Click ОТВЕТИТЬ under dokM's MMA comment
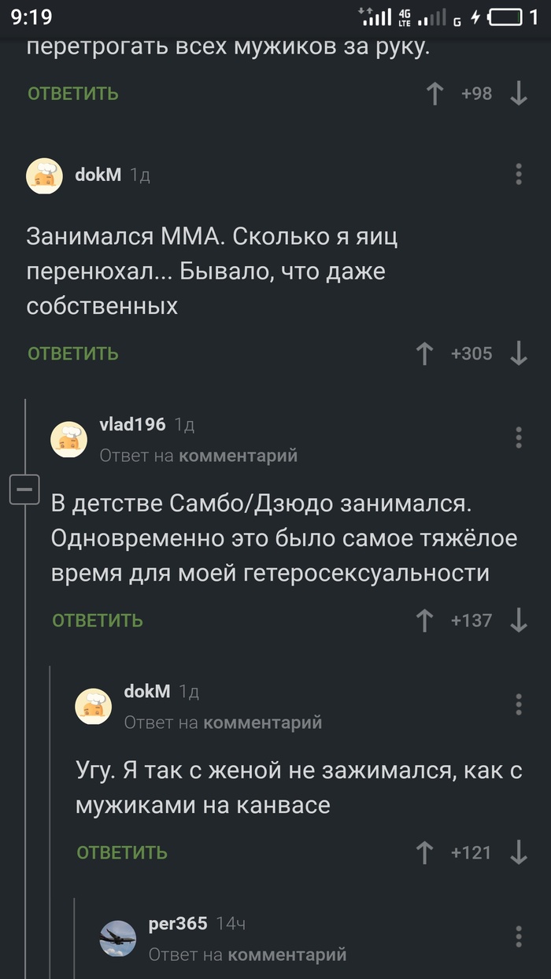 [x=72, y=353]
